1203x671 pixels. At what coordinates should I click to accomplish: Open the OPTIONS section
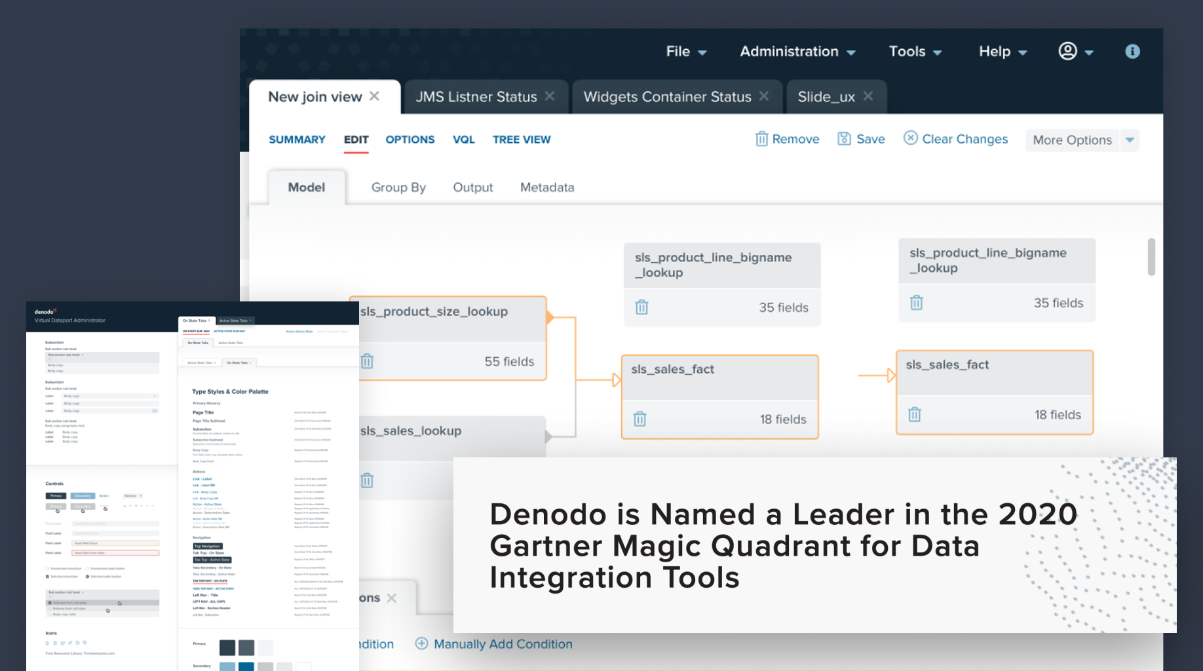(x=410, y=140)
